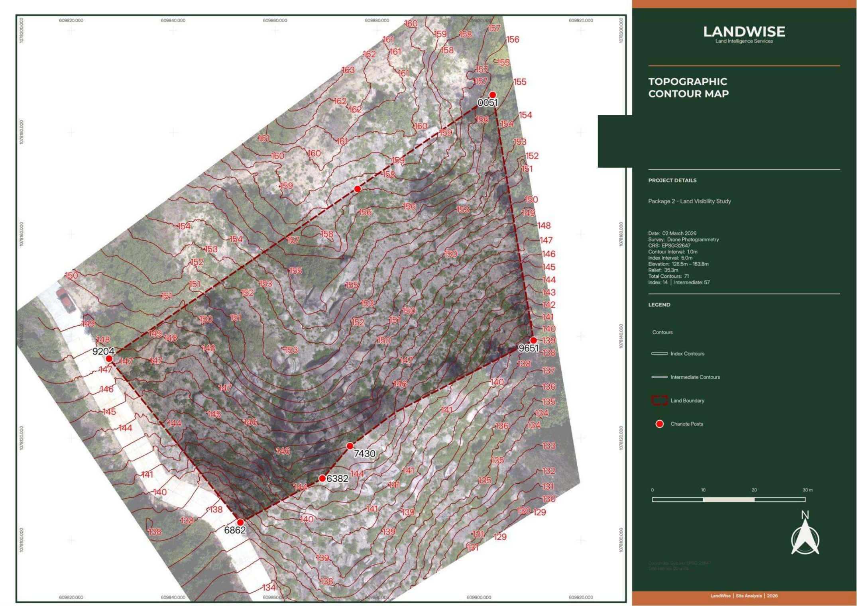Click the Chanote Posts legend red circle
The image size is (857, 606).
(x=659, y=424)
